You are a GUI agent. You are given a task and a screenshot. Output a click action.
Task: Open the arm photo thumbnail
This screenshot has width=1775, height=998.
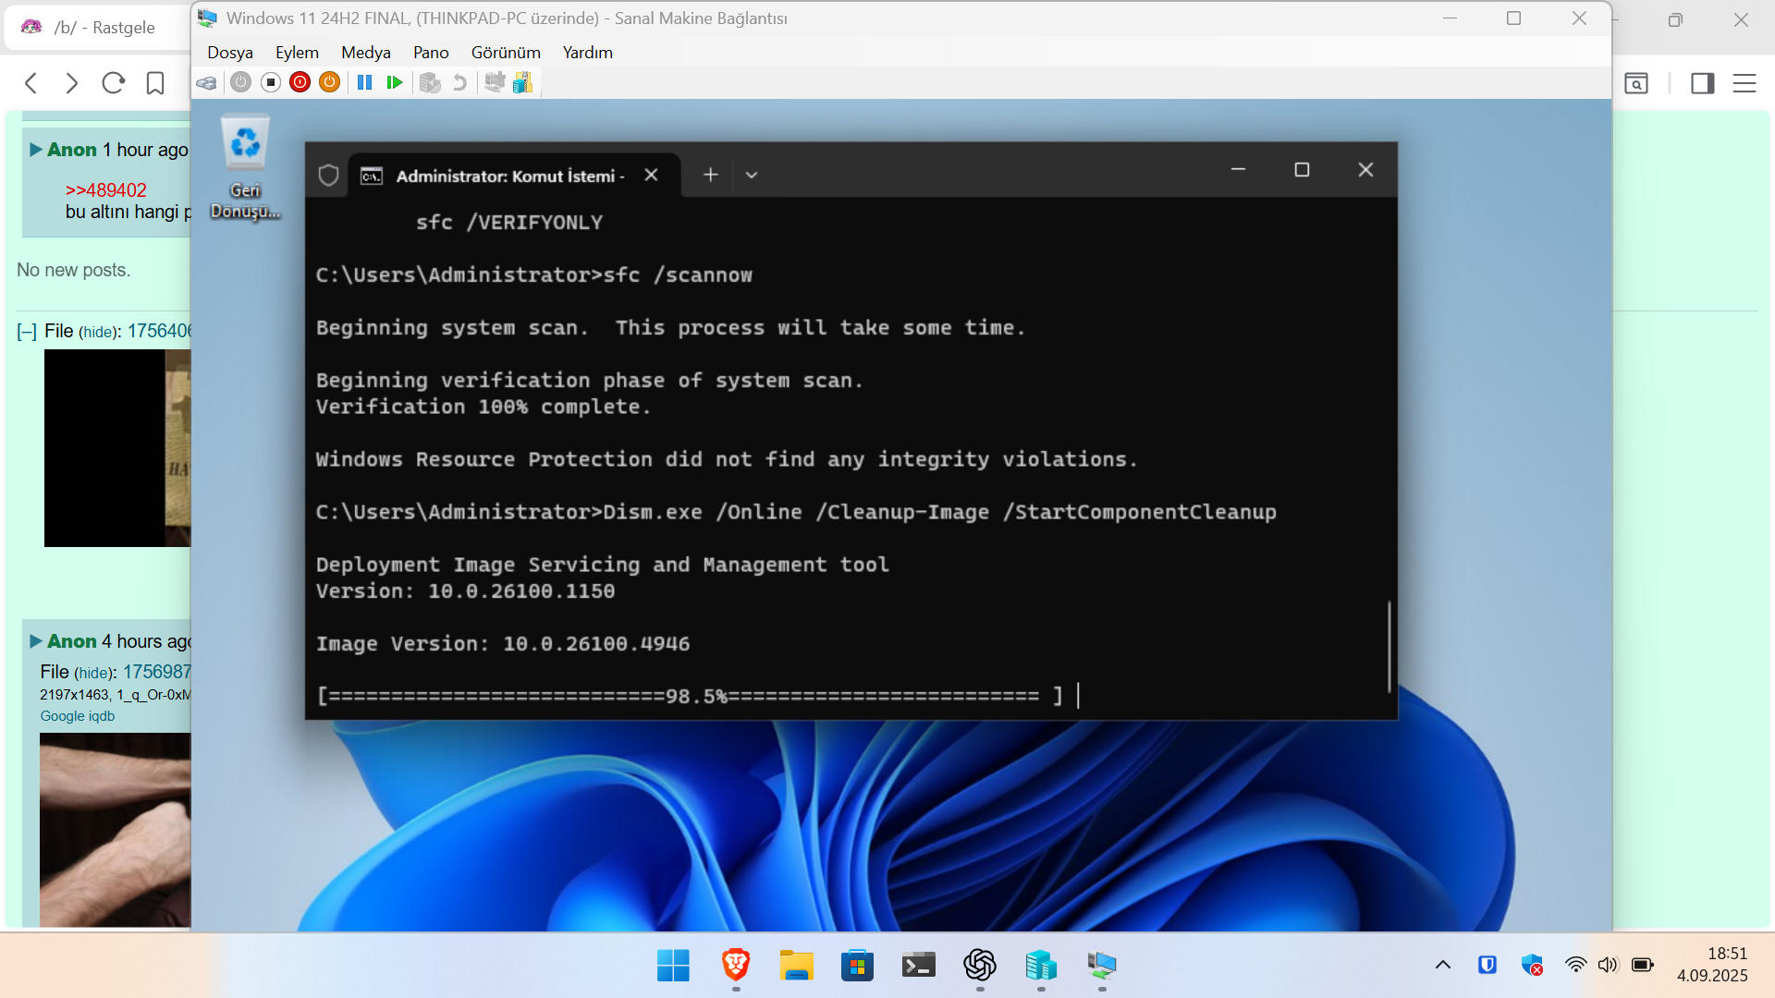click(115, 829)
